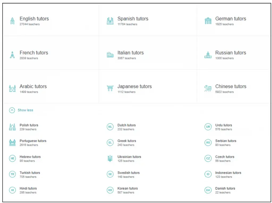Screen dimensions: 272x203
Task: Click the mosque icon for Arabic tutors
Action: point(12,89)
